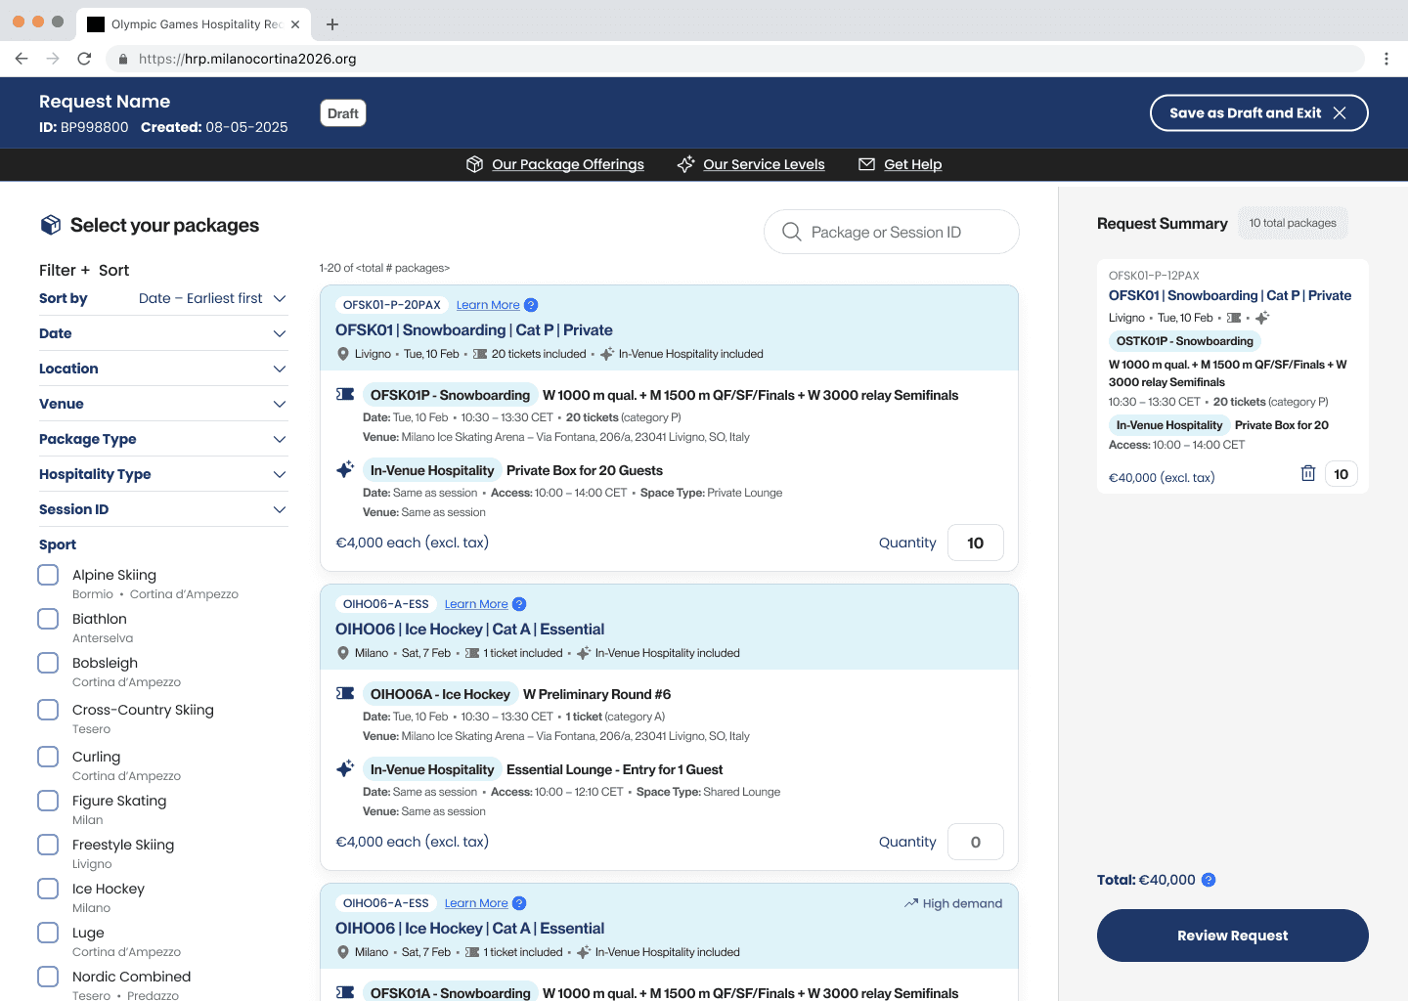Tick the Bobsleigh checkbox

click(x=48, y=663)
